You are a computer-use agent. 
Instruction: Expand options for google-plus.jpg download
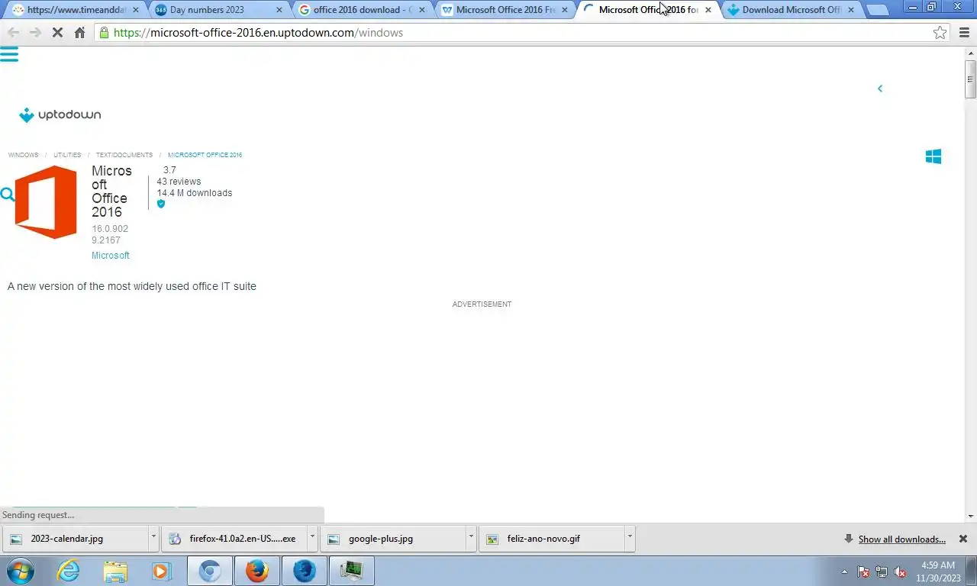471,537
